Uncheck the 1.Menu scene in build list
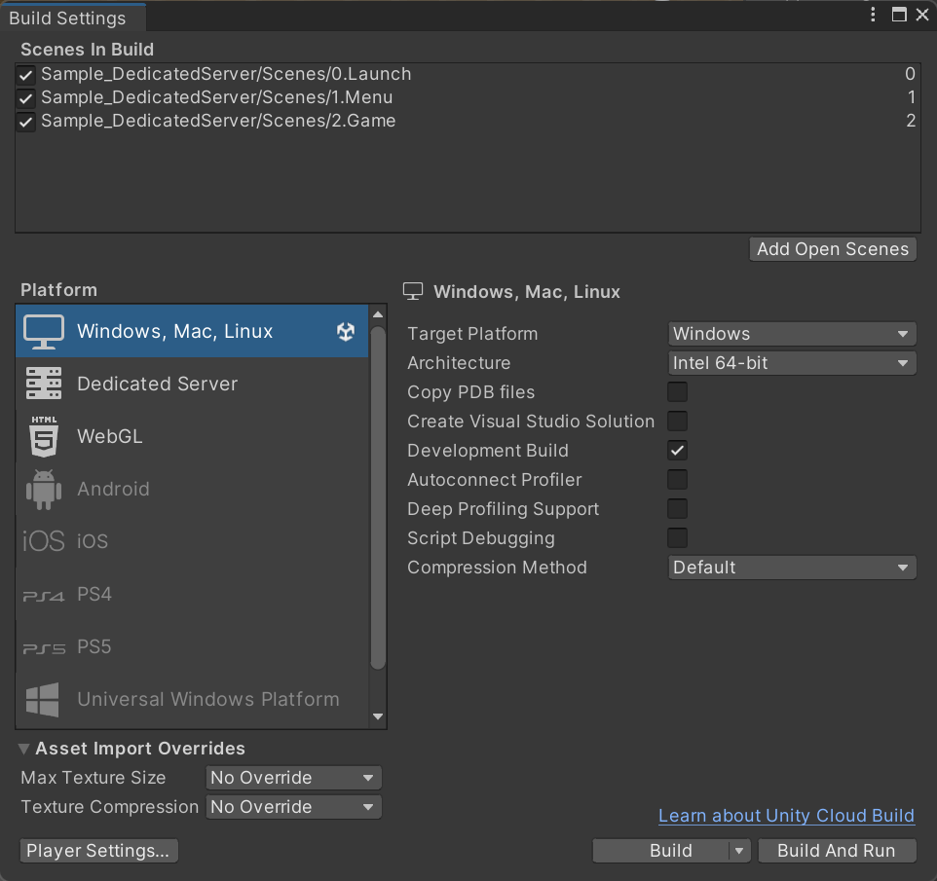The height and width of the screenshot is (881, 937). click(x=25, y=97)
